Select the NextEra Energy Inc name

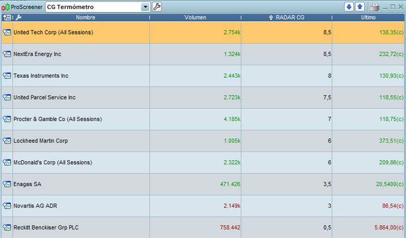(37, 54)
